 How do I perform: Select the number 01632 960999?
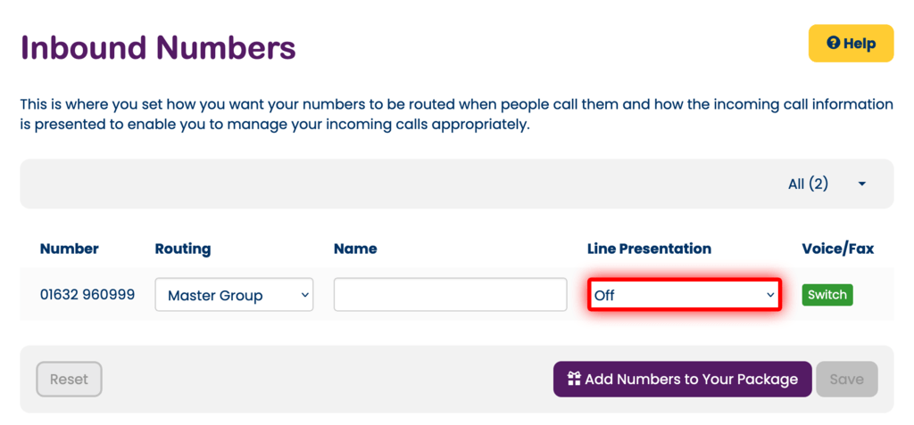87,294
